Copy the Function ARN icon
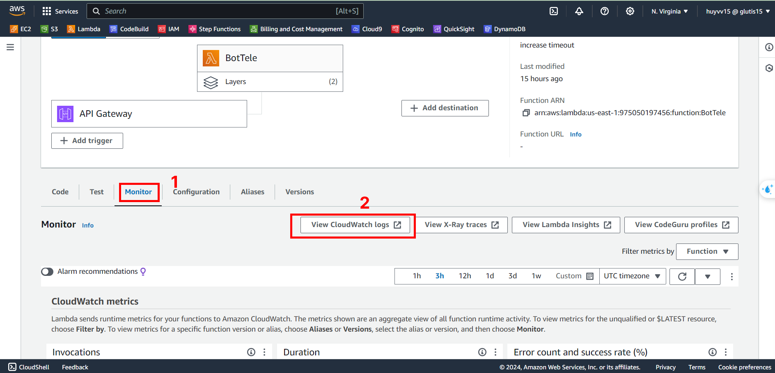The image size is (775, 373). 526,113
